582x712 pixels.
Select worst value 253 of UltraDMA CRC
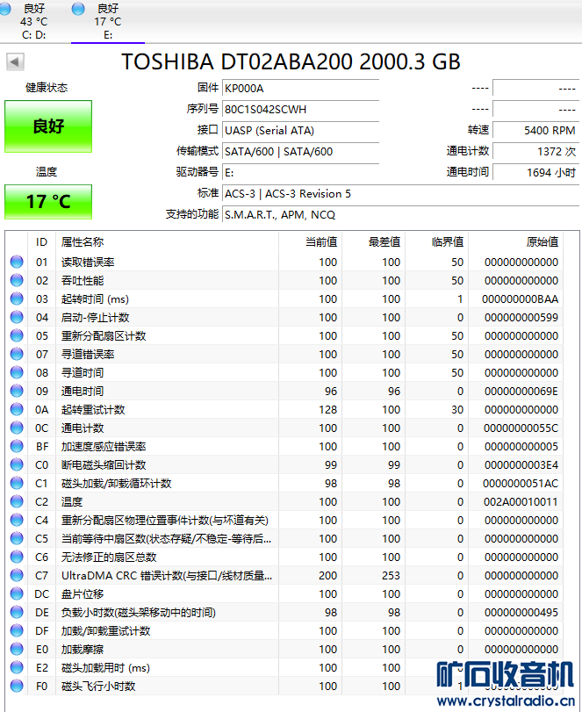(391, 575)
